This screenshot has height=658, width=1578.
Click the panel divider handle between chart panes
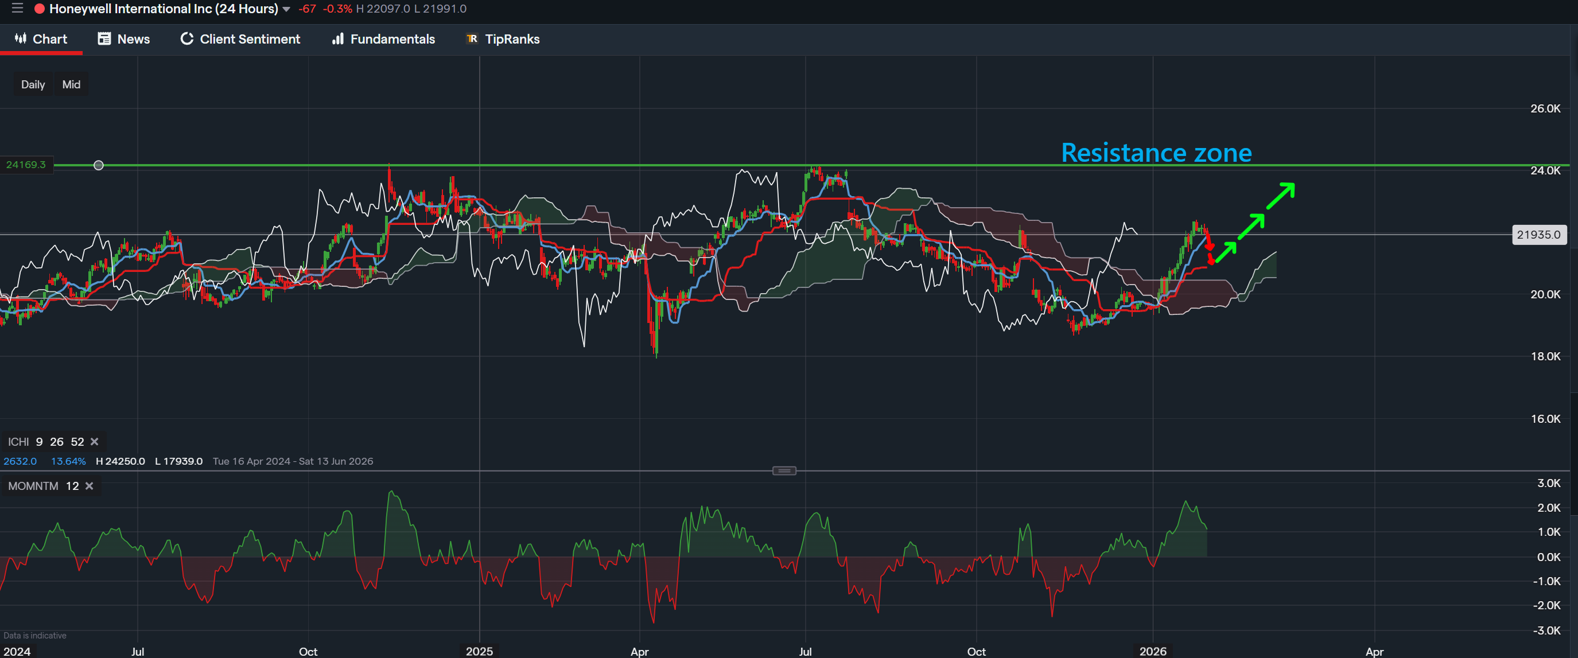click(x=784, y=470)
